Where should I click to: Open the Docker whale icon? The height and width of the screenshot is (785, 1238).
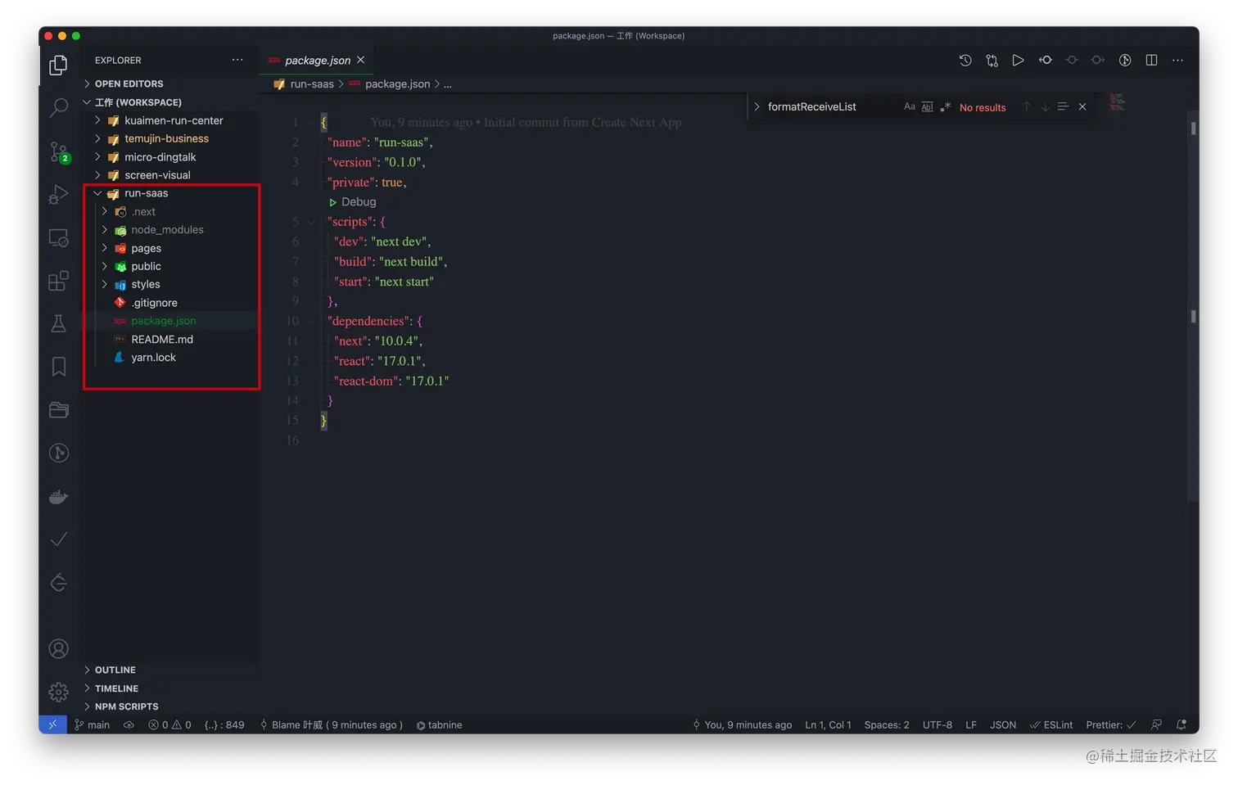[x=58, y=496]
